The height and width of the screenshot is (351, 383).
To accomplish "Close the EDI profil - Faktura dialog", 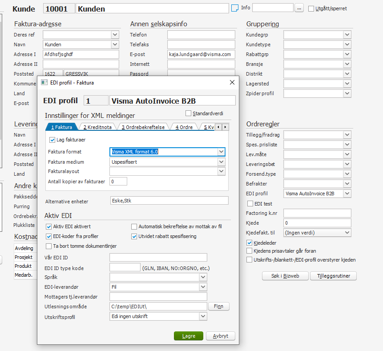I will click(232, 83).
